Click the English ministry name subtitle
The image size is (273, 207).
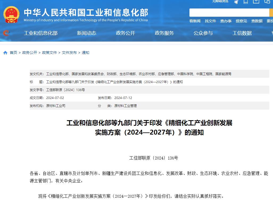[x=86, y=20]
